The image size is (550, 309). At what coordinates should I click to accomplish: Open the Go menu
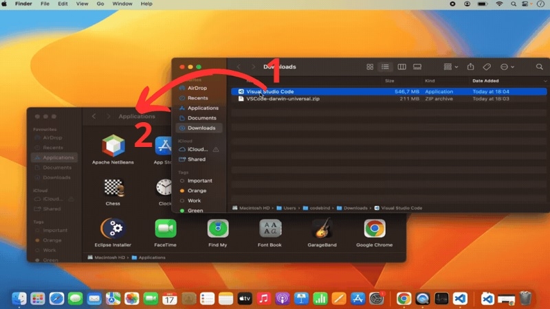click(x=100, y=4)
